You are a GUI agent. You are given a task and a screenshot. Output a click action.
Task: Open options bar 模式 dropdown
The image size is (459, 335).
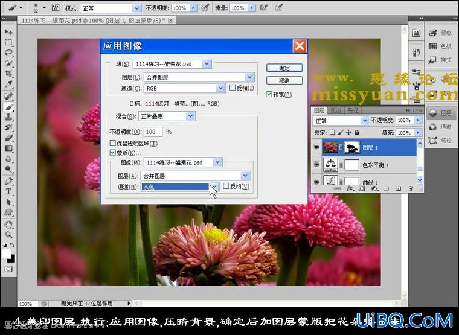[x=136, y=8]
